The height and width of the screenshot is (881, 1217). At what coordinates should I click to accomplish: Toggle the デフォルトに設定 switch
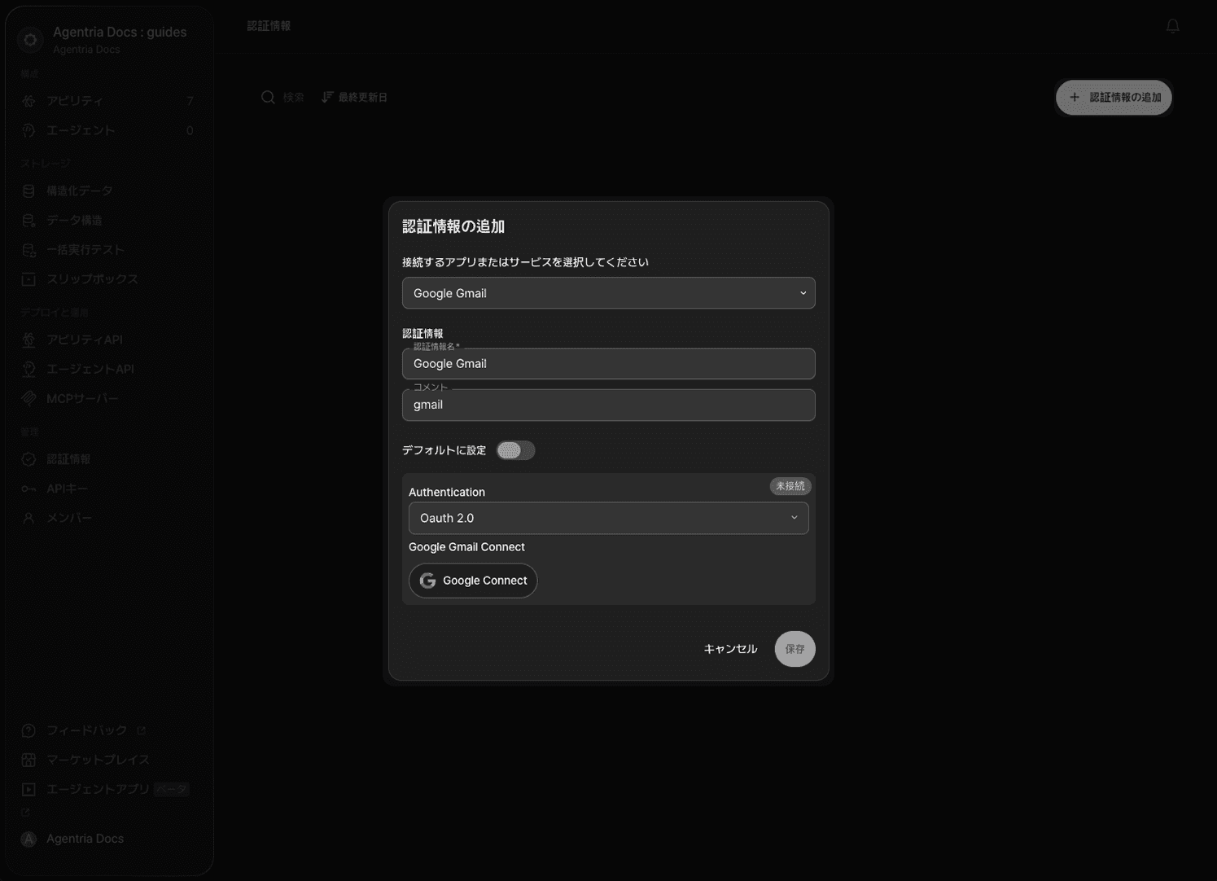(x=515, y=450)
